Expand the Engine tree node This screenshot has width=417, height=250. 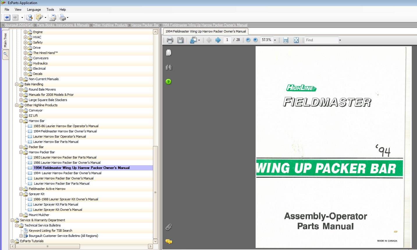[26, 32]
